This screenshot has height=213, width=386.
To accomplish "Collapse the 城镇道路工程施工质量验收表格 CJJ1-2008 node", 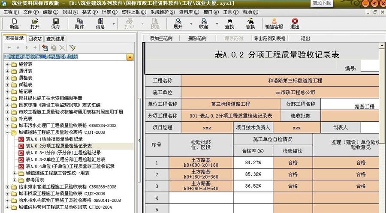I will click(7, 132).
